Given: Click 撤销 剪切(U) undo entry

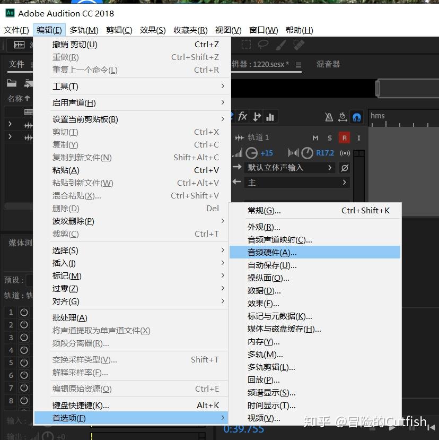Looking at the screenshot, I should [x=131, y=45].
